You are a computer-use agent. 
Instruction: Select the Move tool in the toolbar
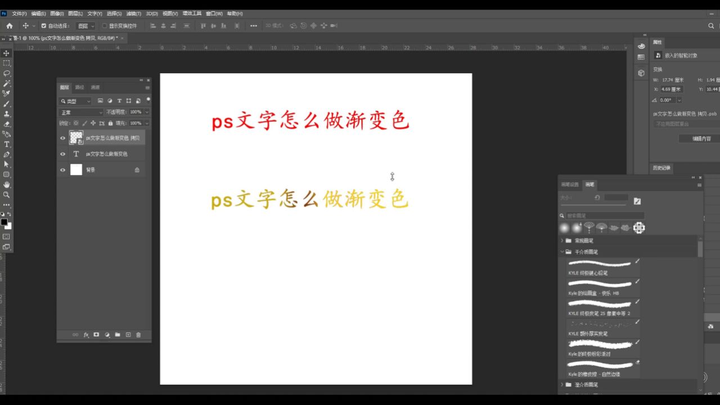6,53
